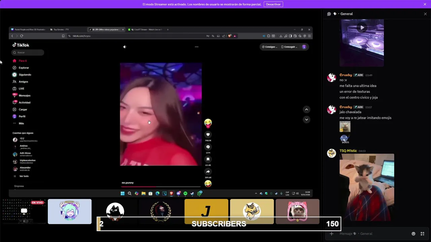
Task: Open the Siguiendo feed
Action: tap(22, 75)
